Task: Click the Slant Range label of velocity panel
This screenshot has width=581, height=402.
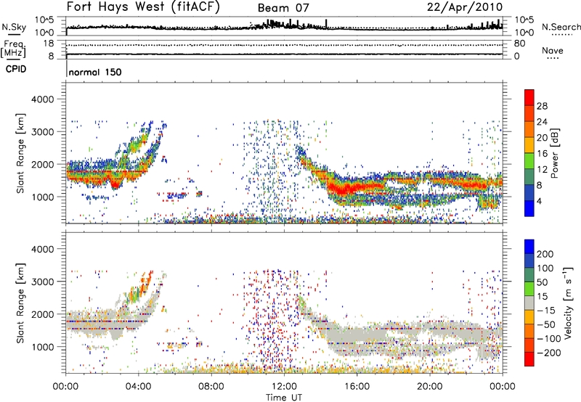Action: 20,303
